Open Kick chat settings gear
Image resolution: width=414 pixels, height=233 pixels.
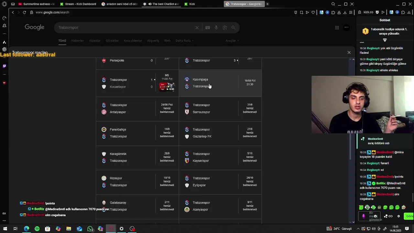coord(398,216)
